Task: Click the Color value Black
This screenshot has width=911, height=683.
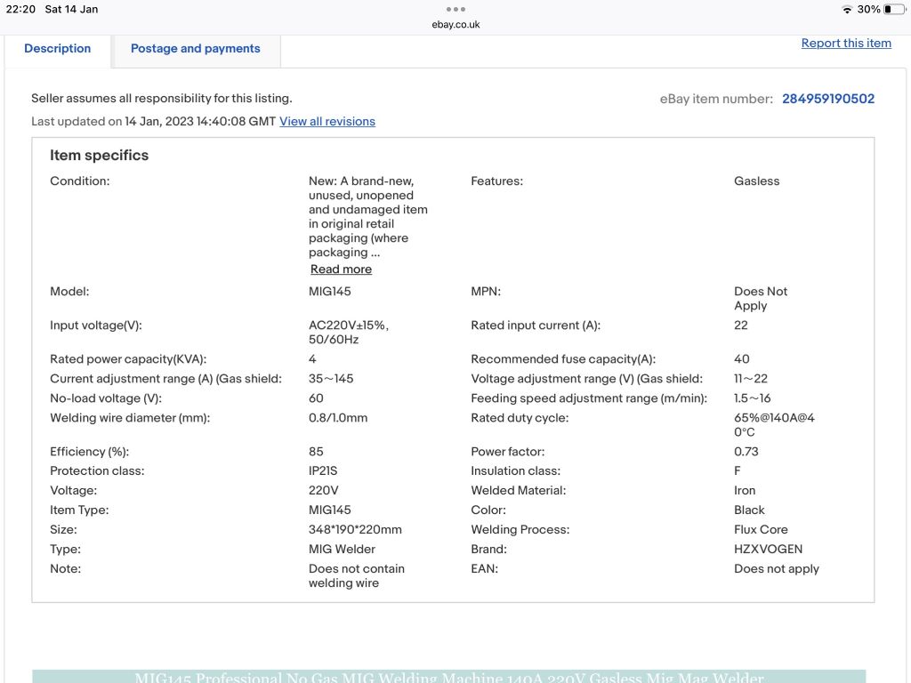Action: point(749,510)
